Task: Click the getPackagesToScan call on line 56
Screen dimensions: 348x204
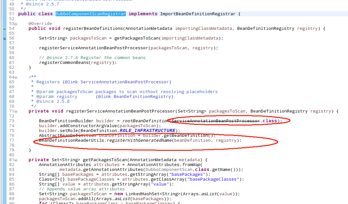Action: [x=136, y=38]
